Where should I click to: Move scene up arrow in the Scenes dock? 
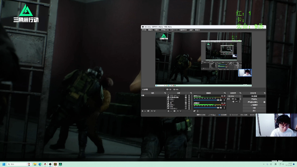point(152,111)
